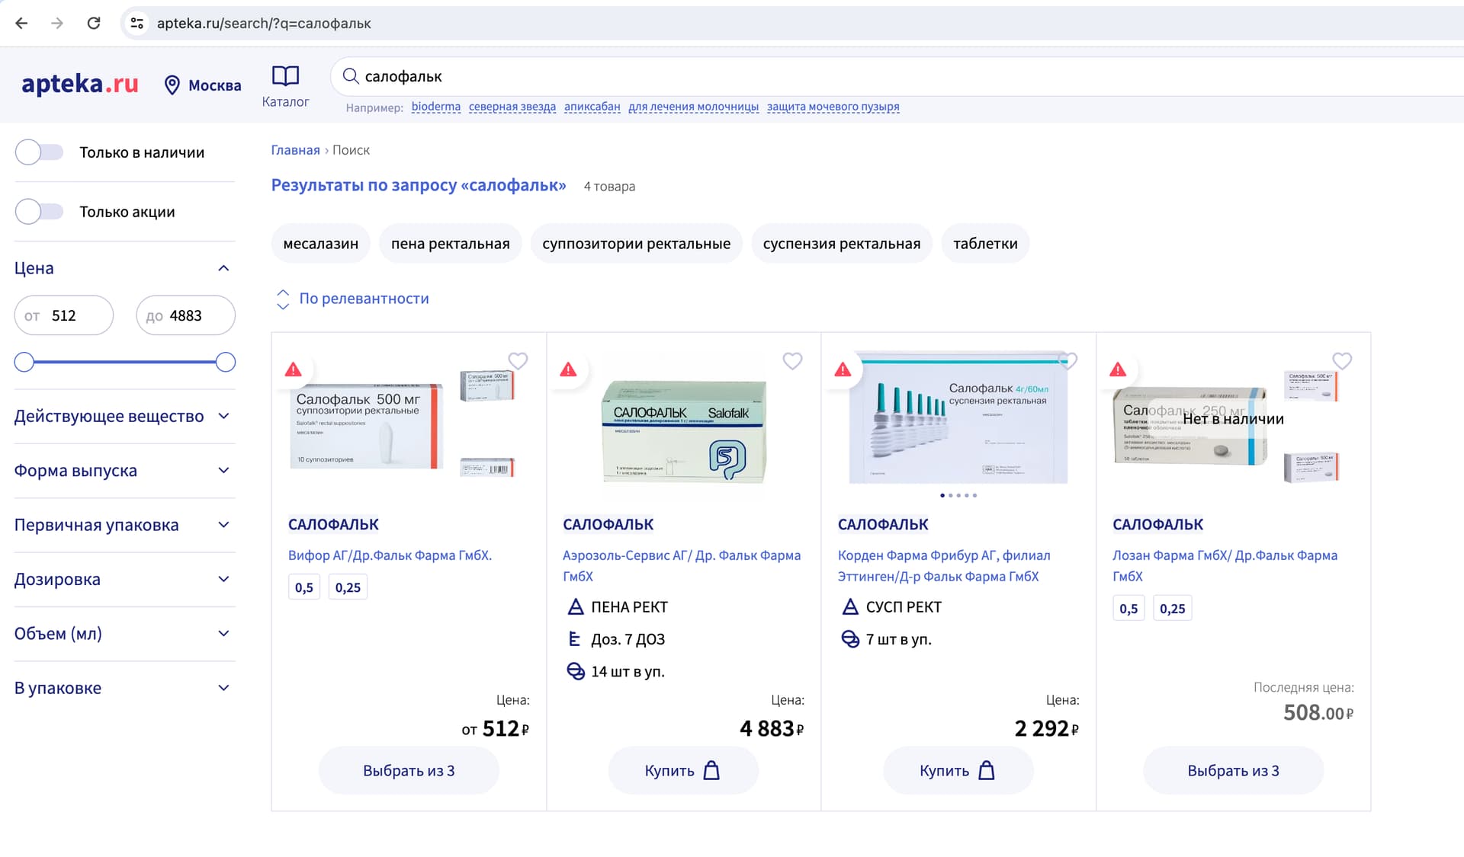This screenshot has width=1464, height=857.
Task: Open the северная звезда example link
Action: 512,107
